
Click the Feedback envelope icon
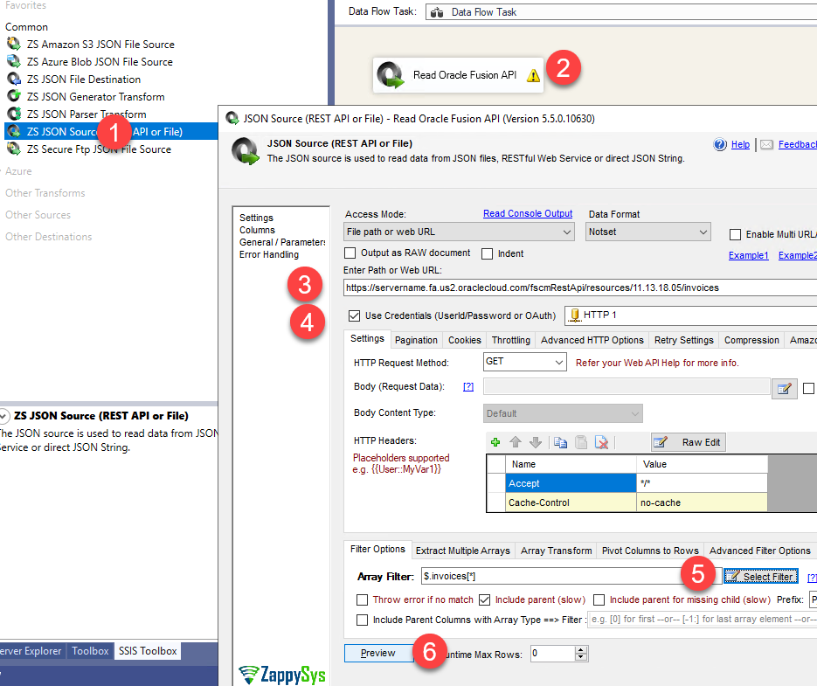(766, 144)
